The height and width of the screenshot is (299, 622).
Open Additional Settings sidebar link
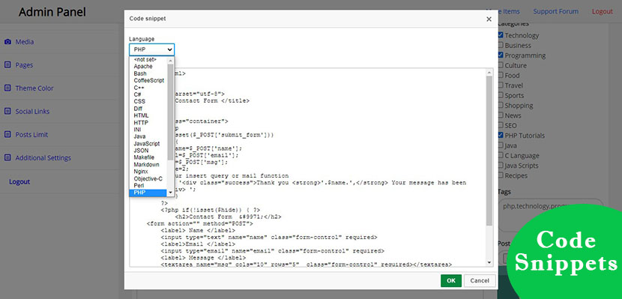pos(43,158)
